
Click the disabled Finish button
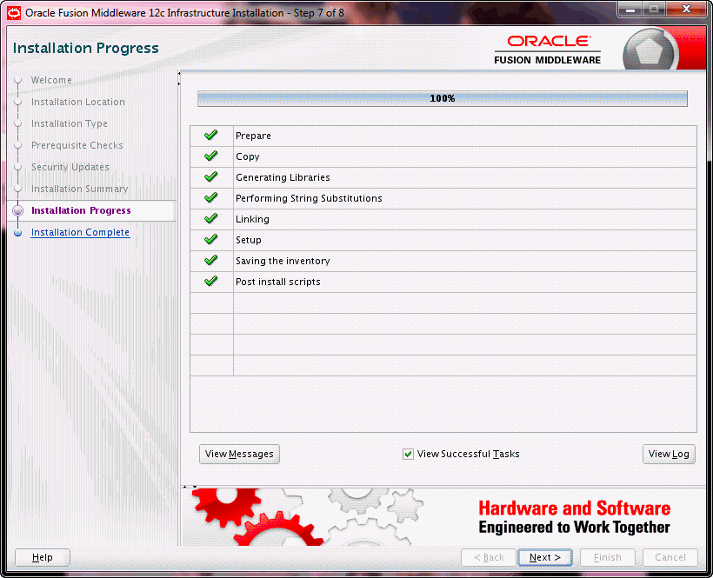pyautogui.click(x=608, y=557)
